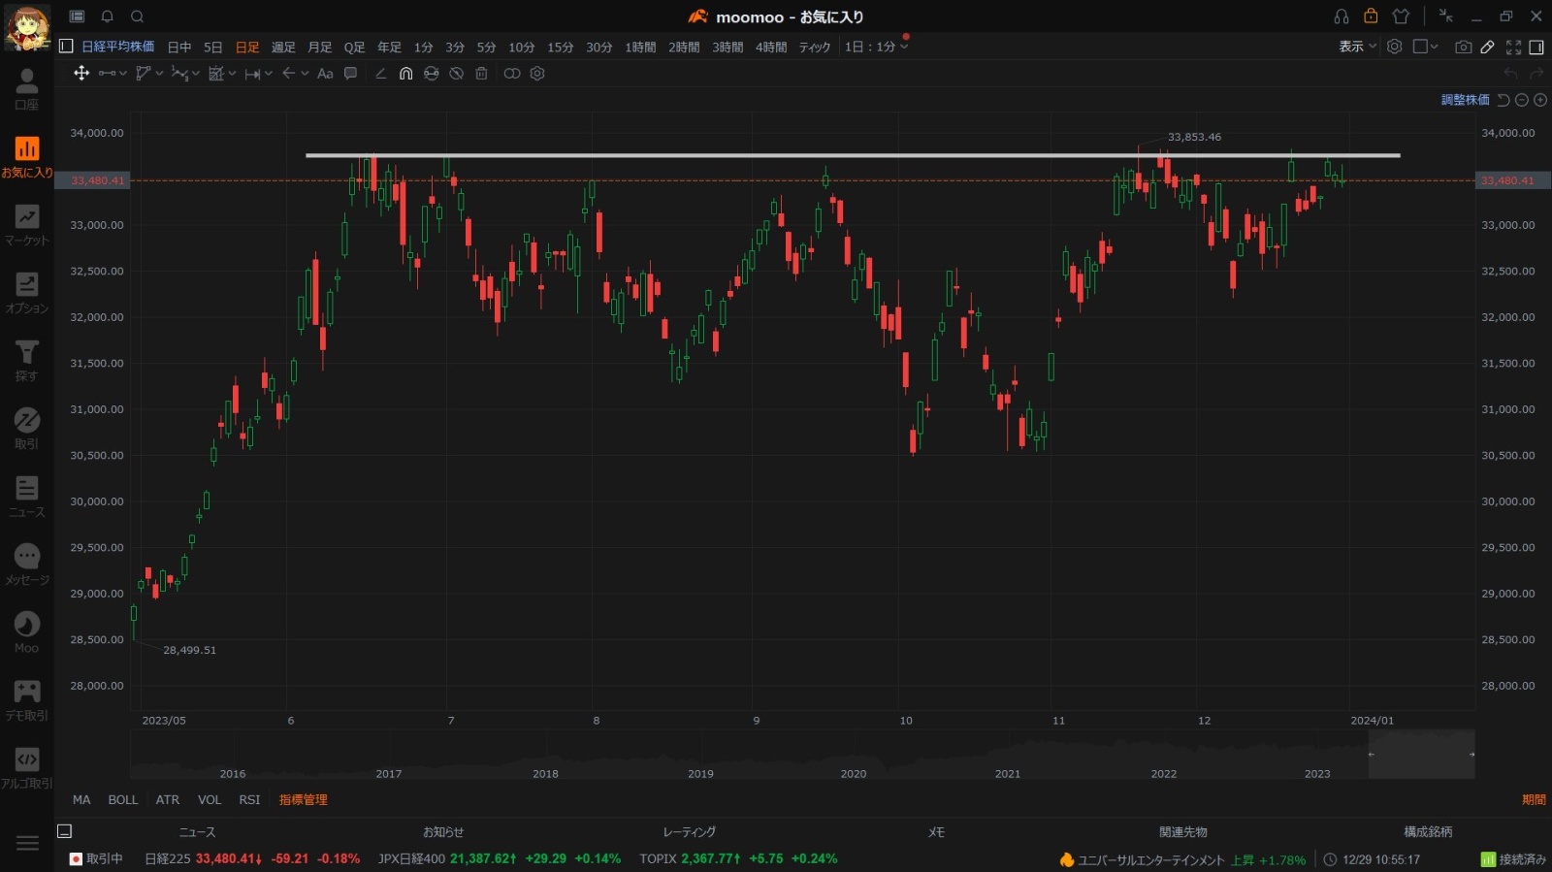
Task: Click the trash icon to delete drawings
Action: [481, 74]
